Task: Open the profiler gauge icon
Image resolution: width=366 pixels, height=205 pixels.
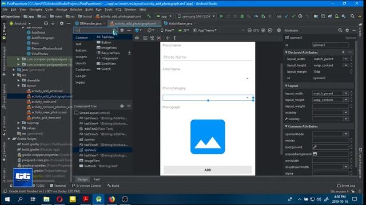Action: pyautogui.click(x=256, y=17)
